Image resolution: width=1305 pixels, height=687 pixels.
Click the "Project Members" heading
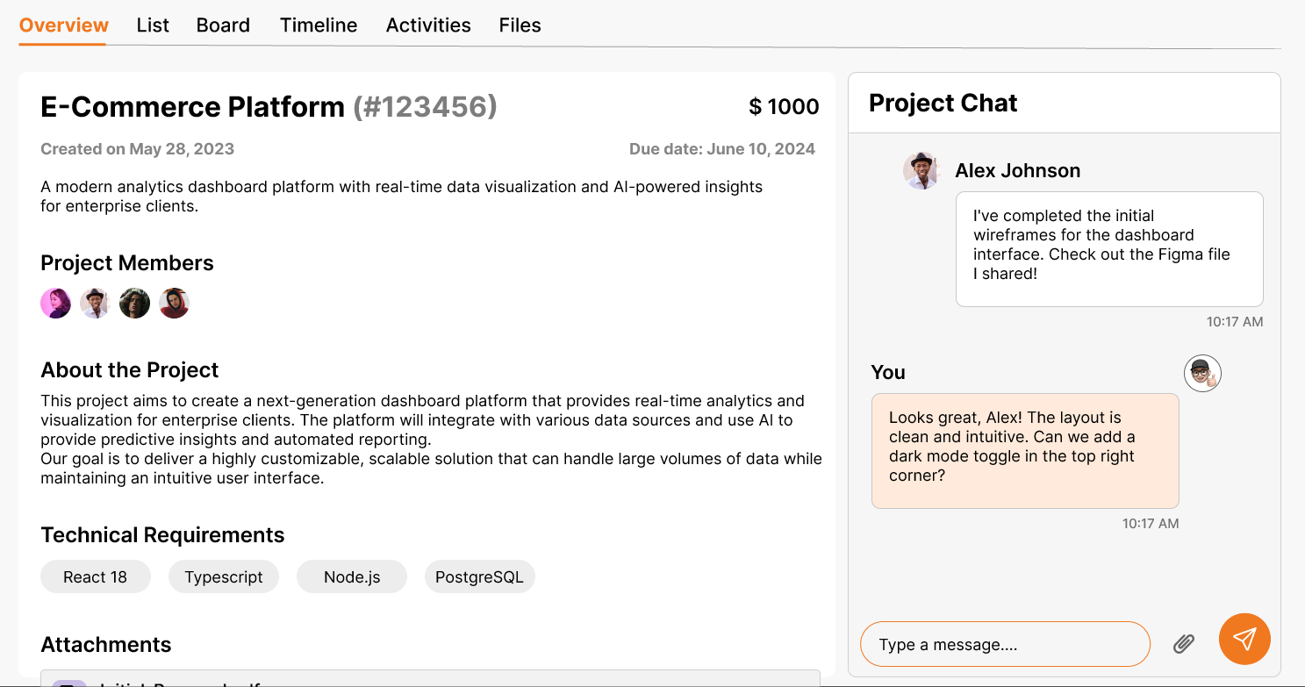pos(127,263)
